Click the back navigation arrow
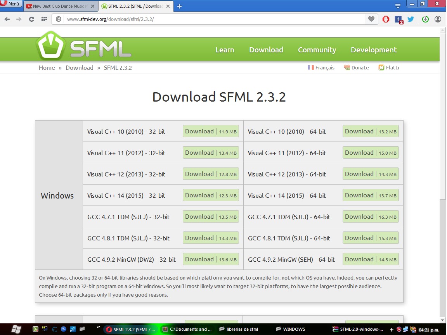 (x=7, y=19)
